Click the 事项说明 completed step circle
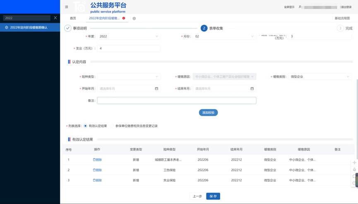The width and height of the screenshot is (358, 204). 67,28
